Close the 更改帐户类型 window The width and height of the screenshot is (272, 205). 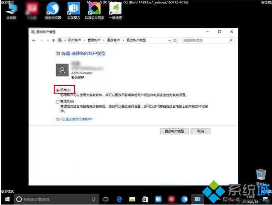point(232,32)
